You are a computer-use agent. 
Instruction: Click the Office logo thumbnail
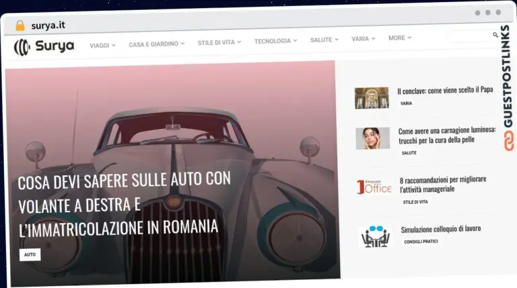[374, 187]
